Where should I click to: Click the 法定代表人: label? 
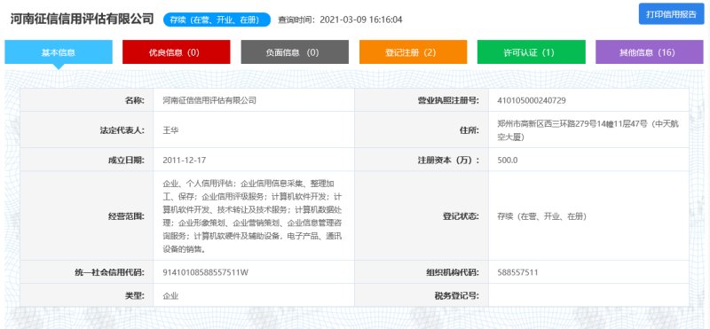[x=122, y=130]
